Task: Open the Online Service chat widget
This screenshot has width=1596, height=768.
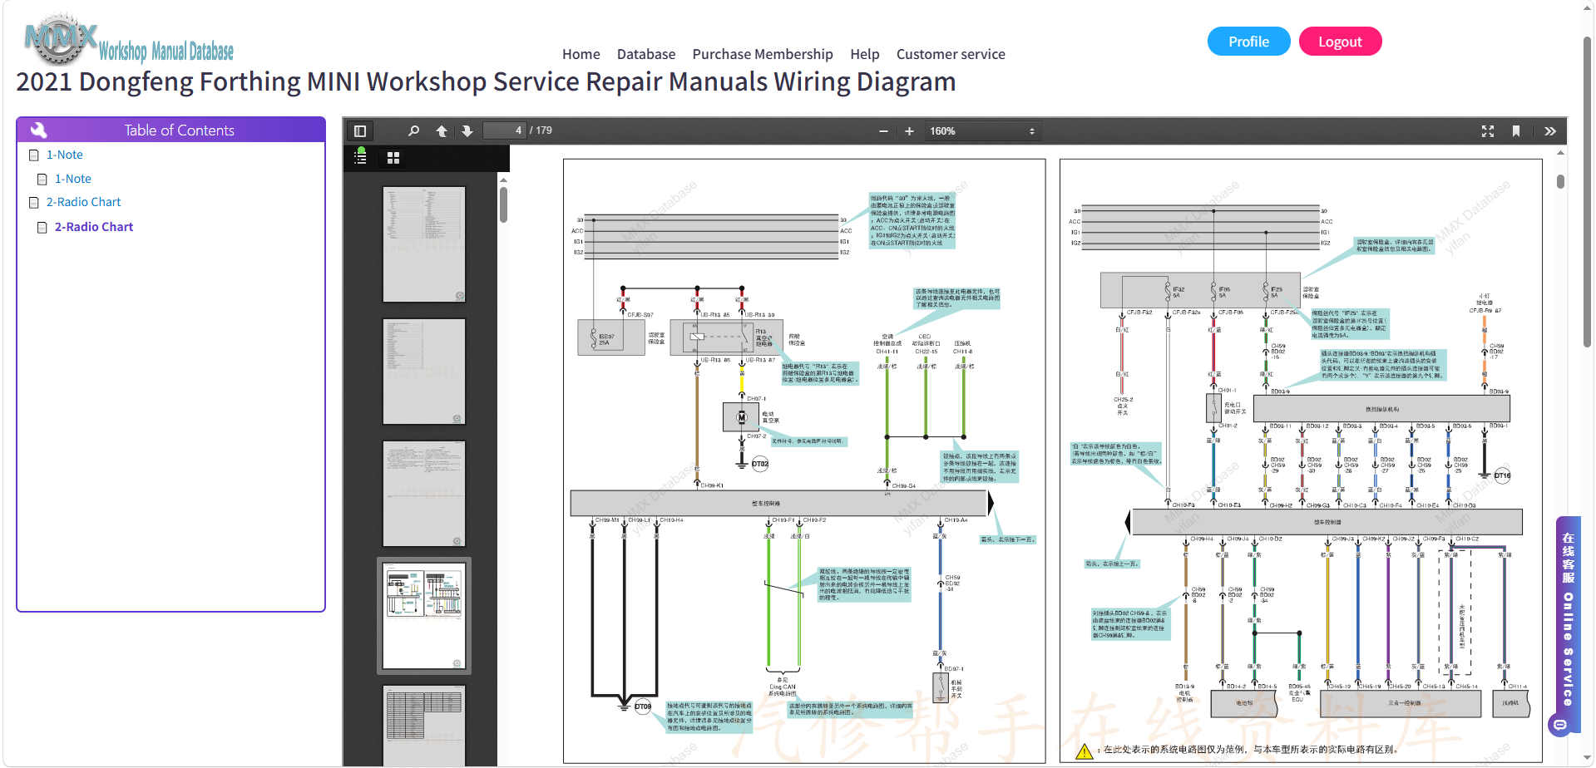Action: (x=1568, y=626)
